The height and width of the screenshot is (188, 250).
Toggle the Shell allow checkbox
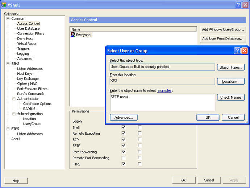(x=124, y=127)
